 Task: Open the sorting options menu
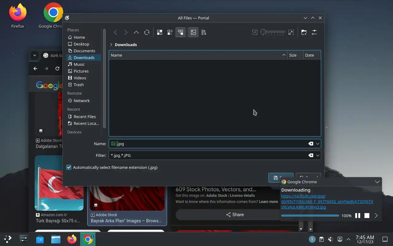click(204, 32)
